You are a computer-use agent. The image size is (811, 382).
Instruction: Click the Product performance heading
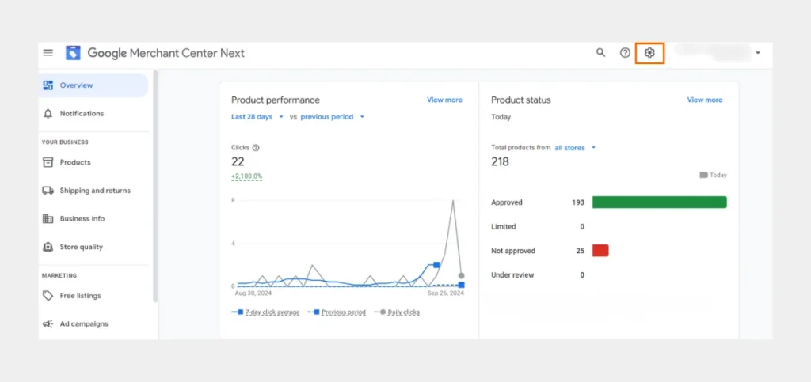(x=276, y=100)
